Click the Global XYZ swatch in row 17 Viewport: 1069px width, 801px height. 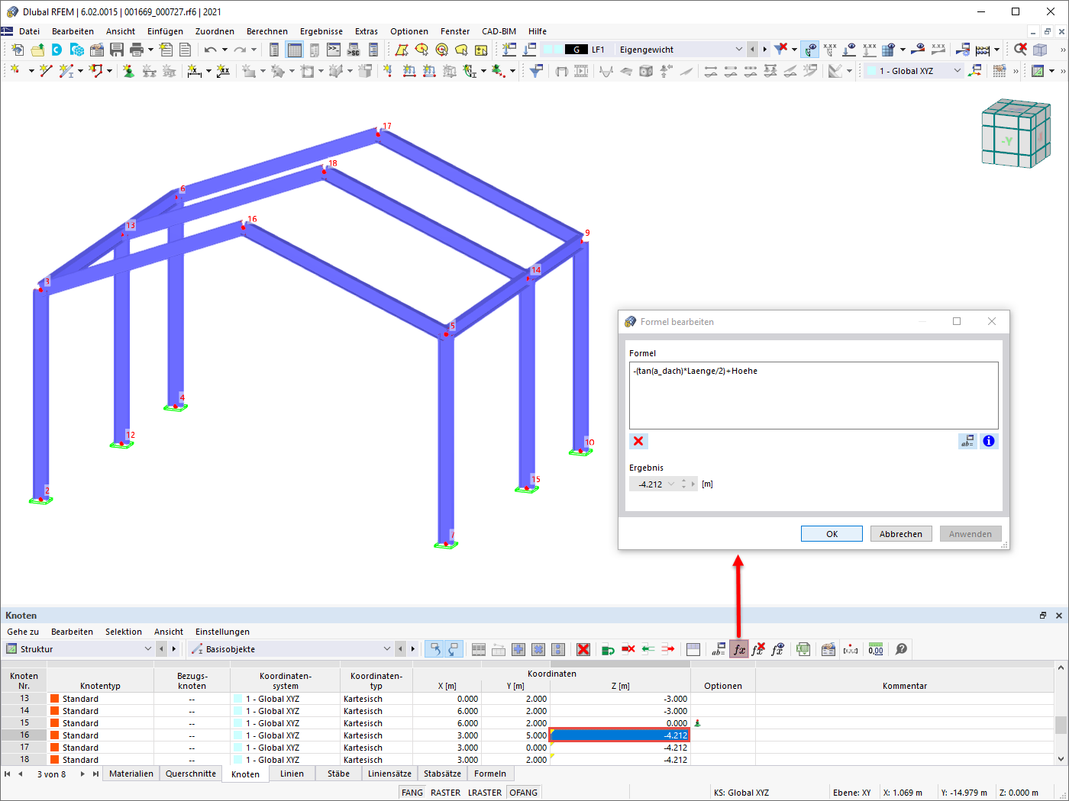click(238, 748)
